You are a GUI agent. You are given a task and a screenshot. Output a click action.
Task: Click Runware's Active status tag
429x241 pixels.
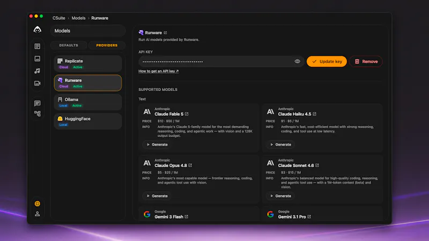(x=78, y=86)
